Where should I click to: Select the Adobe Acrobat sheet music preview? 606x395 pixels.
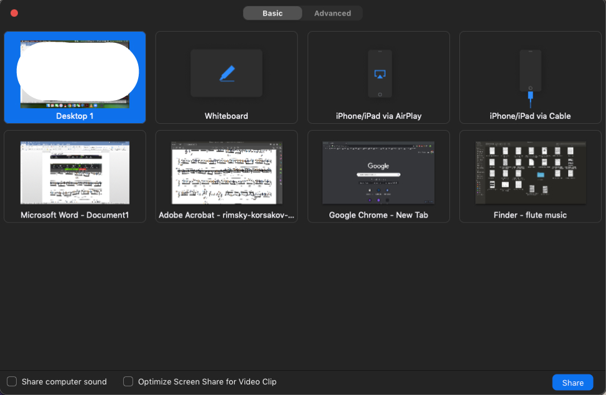tap(226, 172)
